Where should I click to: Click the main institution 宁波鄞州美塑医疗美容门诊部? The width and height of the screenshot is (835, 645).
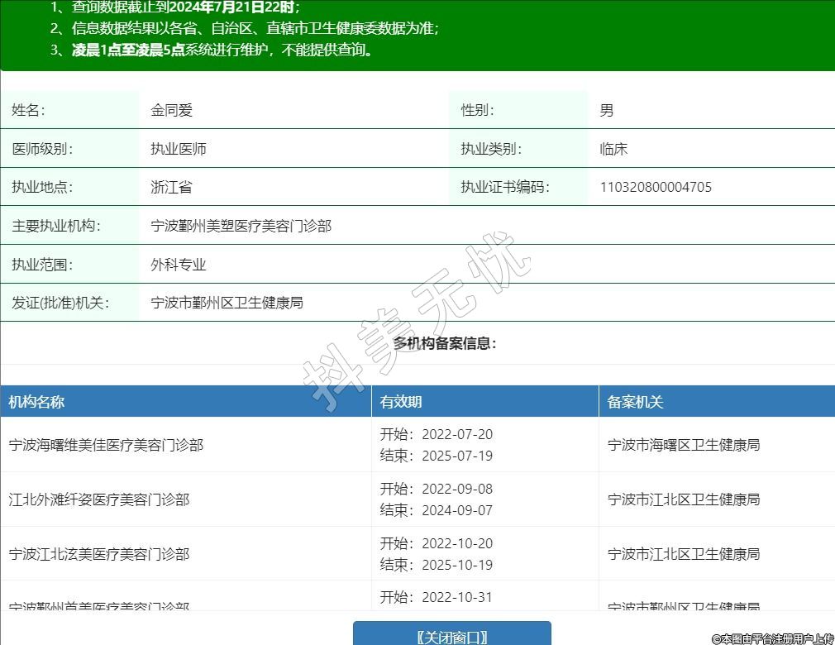(241, 226)
